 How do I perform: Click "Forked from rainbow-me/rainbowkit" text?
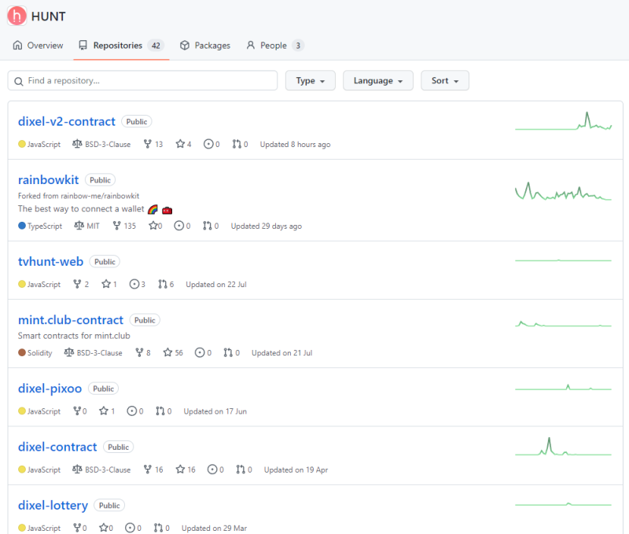click(x=79, y=196)
